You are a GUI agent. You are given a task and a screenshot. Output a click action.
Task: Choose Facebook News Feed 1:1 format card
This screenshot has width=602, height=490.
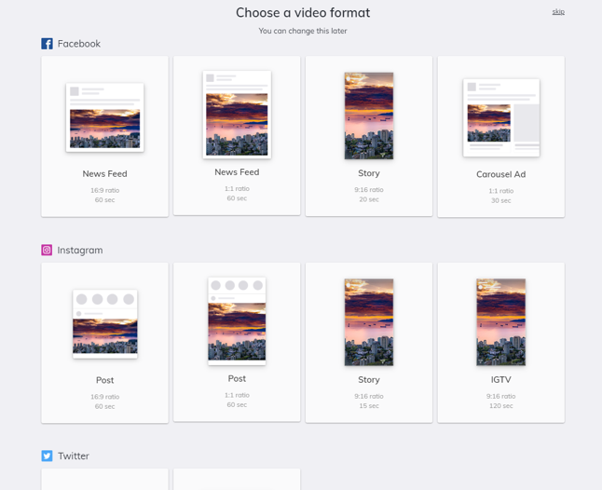(237, 135)
